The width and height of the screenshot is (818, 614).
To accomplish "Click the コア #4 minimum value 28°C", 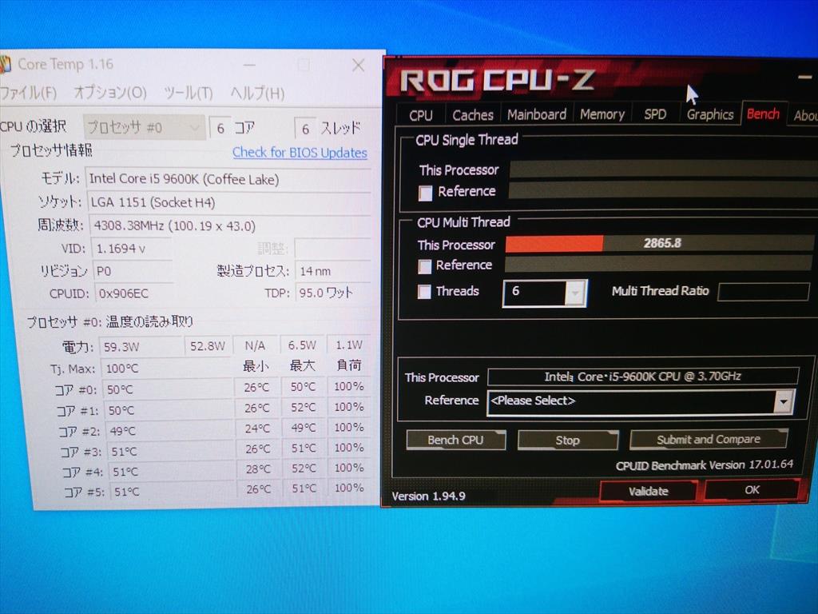I will [258, 468].
